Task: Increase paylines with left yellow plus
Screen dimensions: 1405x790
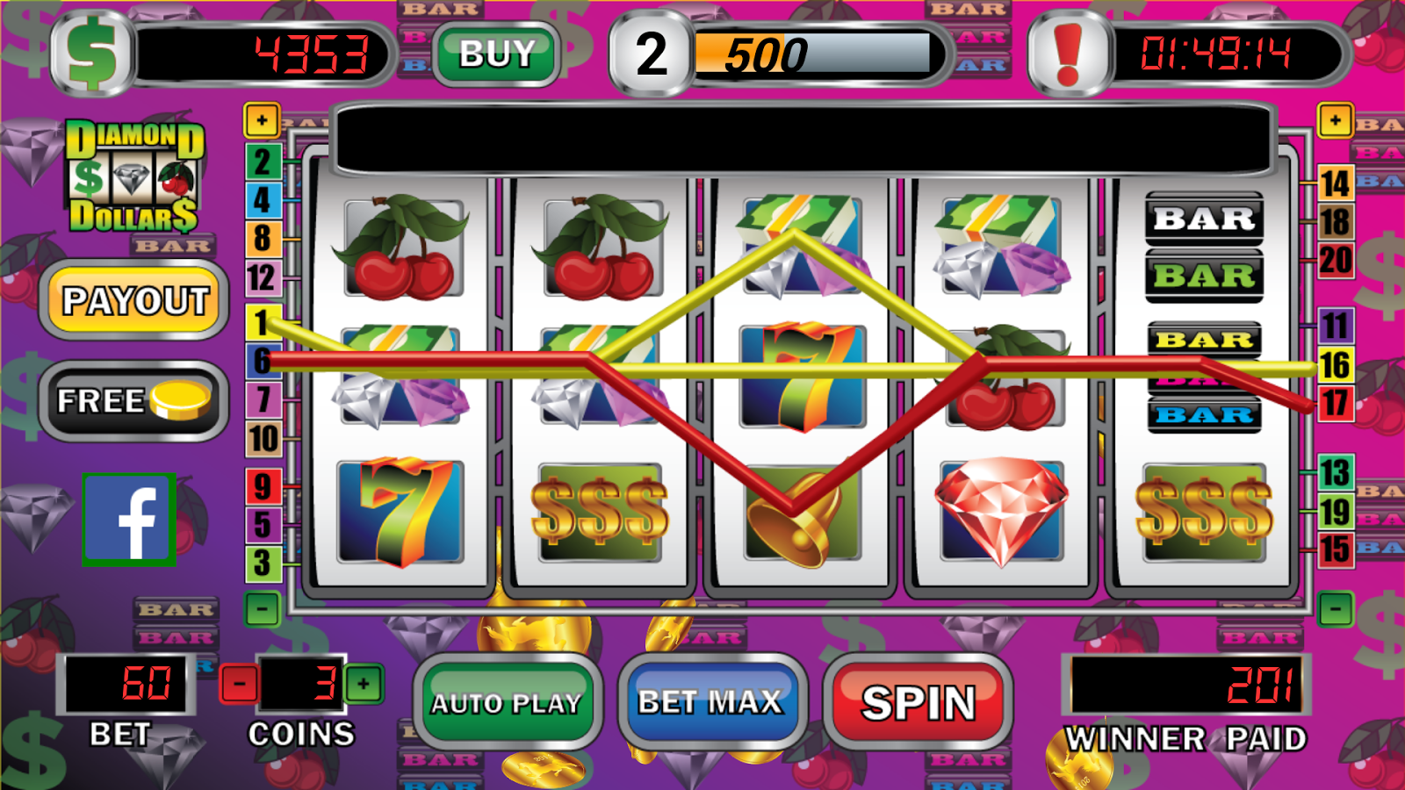Action: (262, 120)
